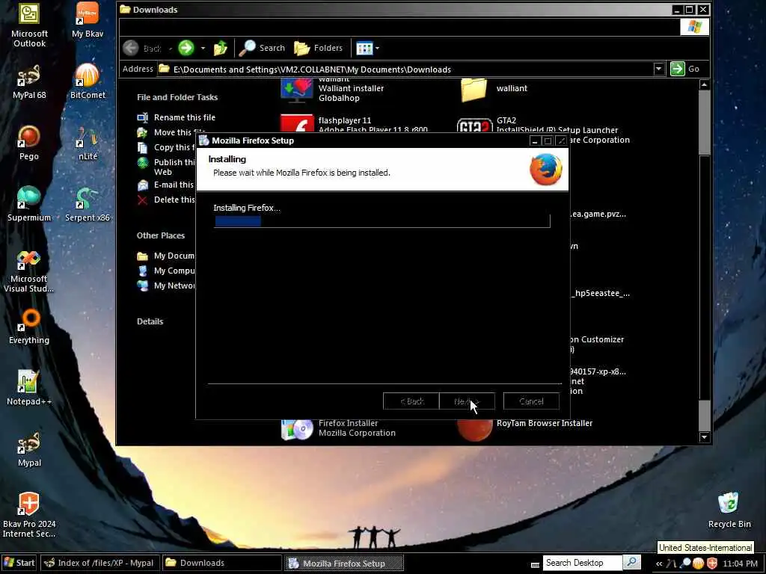Click Cancel in Mozilla Firefox Setup
The image size is (766, 574).
[531, 401]
